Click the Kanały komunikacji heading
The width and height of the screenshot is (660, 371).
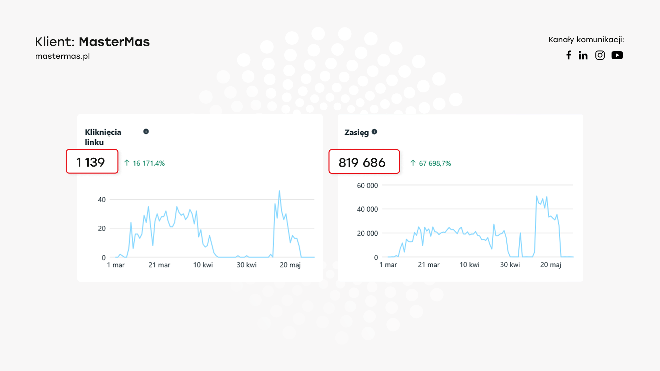586,40
